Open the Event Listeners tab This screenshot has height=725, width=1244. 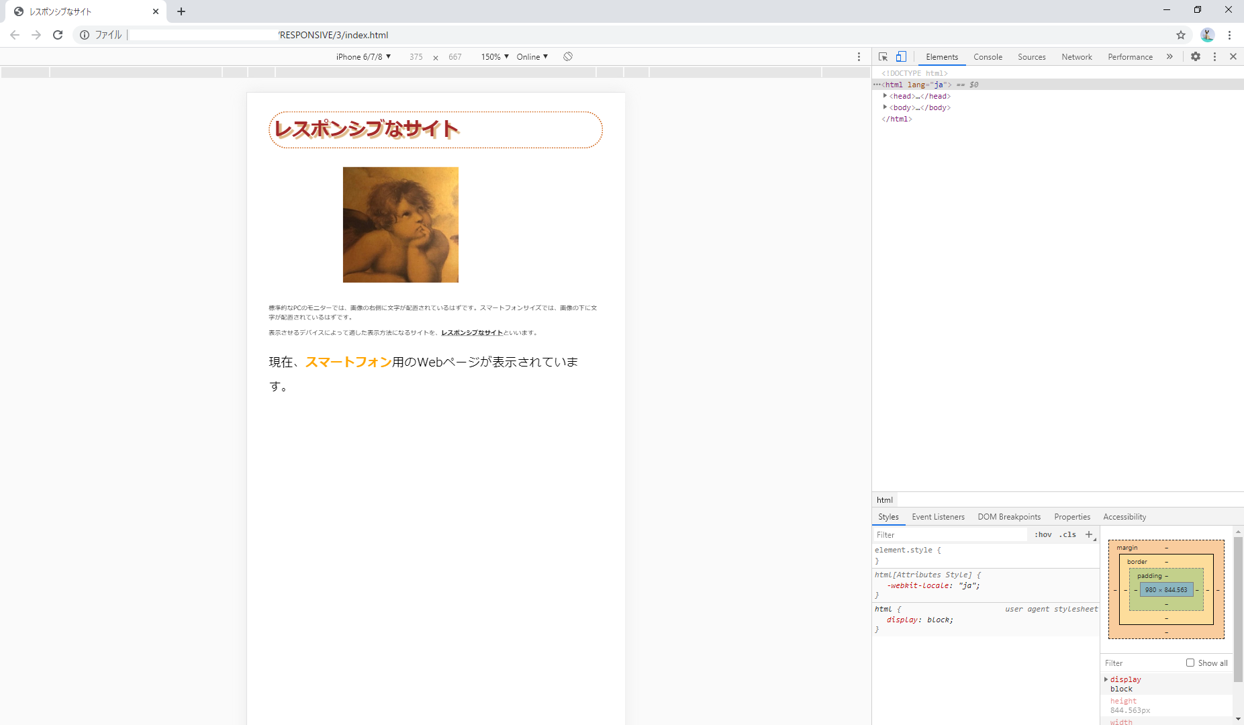[x=938, y=517]
